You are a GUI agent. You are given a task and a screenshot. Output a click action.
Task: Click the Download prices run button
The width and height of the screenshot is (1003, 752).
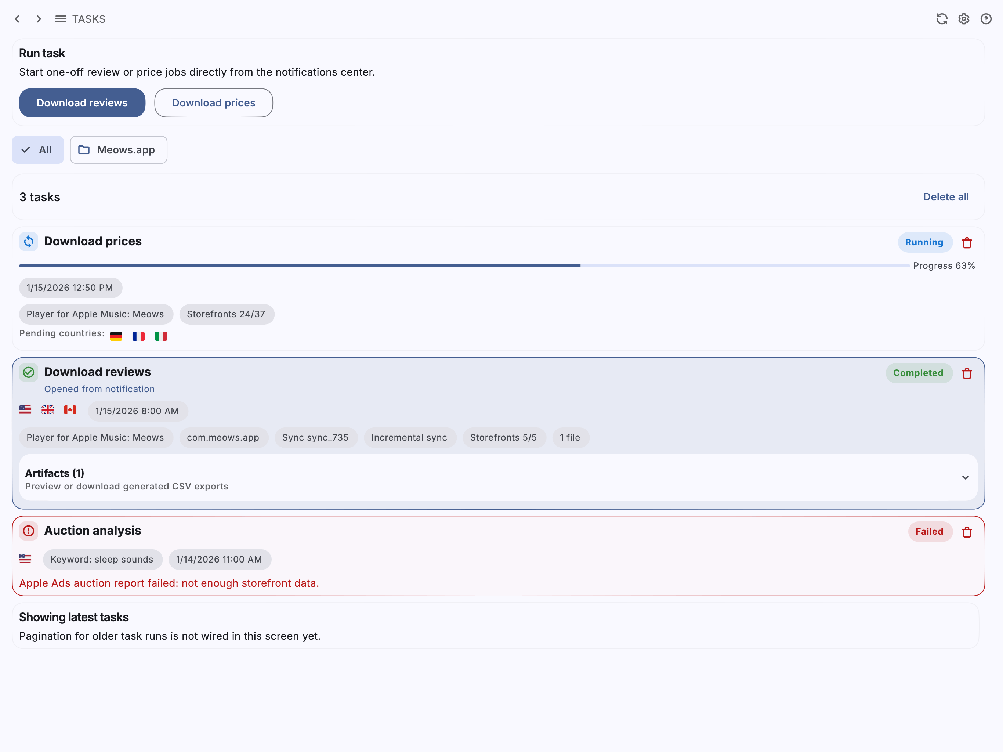(x=214, y=103)
